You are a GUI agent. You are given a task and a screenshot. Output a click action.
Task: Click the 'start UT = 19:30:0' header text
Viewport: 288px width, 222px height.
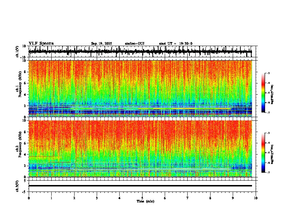tap(176, 44)
